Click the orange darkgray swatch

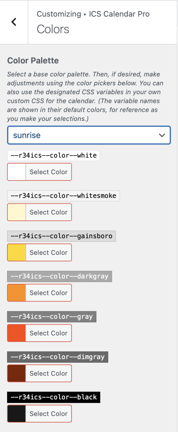pyautogui.click(x=16, y=293)
